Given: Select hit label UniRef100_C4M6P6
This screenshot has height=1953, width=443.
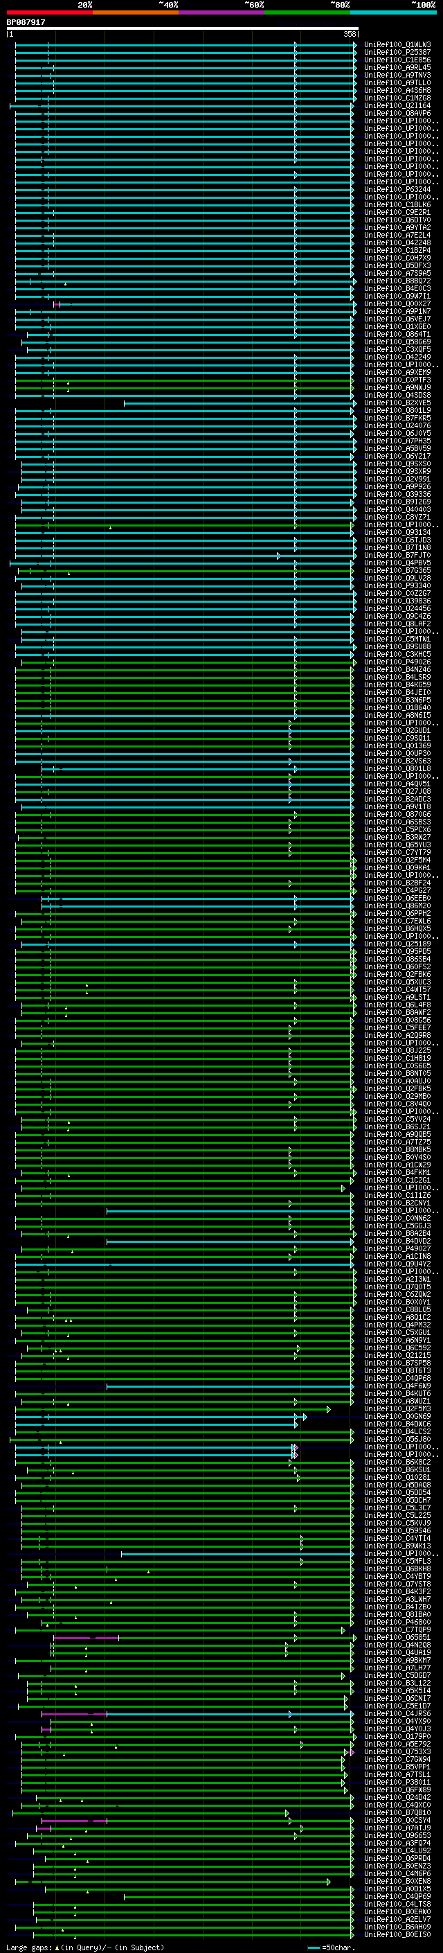Looking at the screenshot, I should pyautogui.click(x=397, y=1873).
